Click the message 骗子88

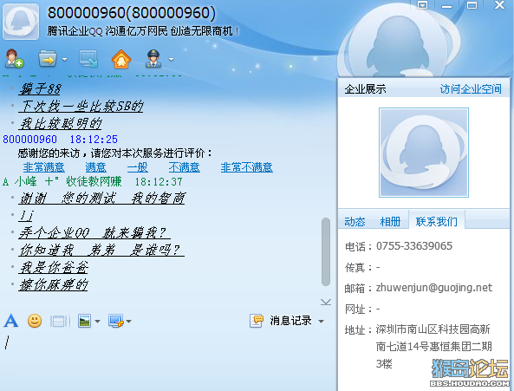point(40,88)
